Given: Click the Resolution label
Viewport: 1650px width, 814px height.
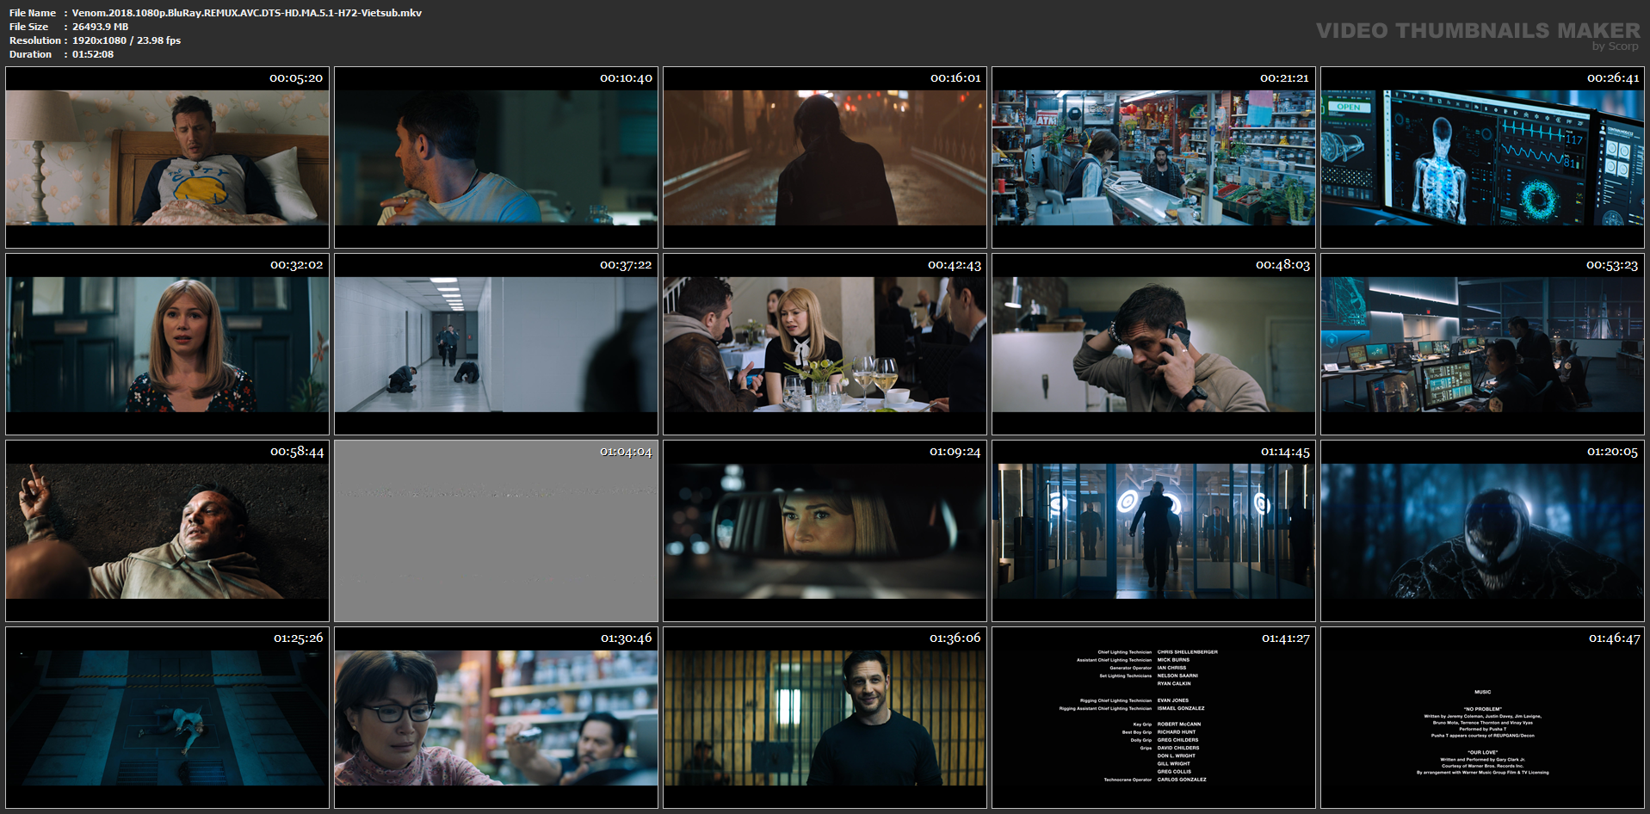Looking at the screenshot, I should click(35, 40).
